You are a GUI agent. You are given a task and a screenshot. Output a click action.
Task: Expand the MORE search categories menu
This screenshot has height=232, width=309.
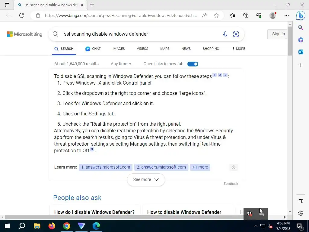coord(239,49)
